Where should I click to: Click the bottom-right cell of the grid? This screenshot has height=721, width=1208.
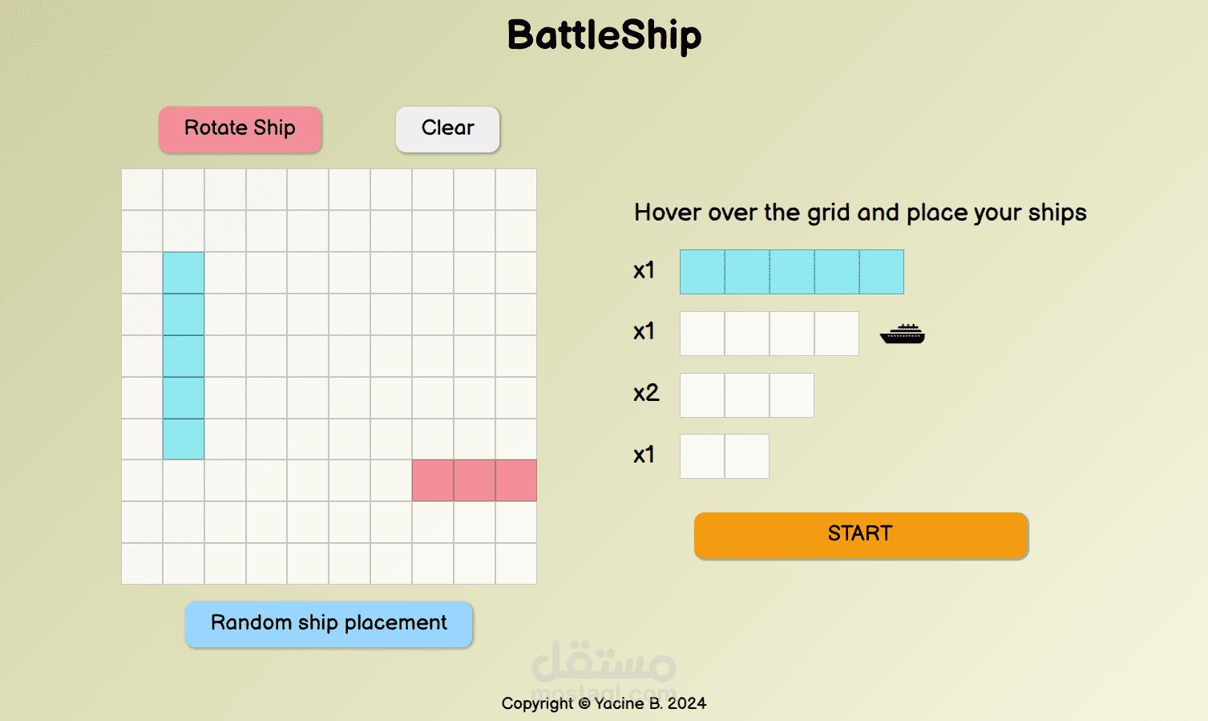coord(516,564)
